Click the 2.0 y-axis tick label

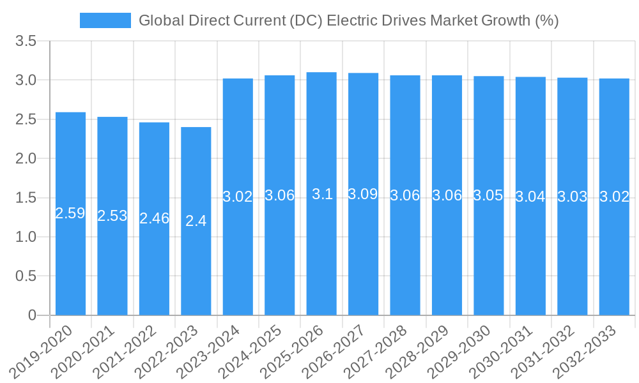(x=26, y=158)
